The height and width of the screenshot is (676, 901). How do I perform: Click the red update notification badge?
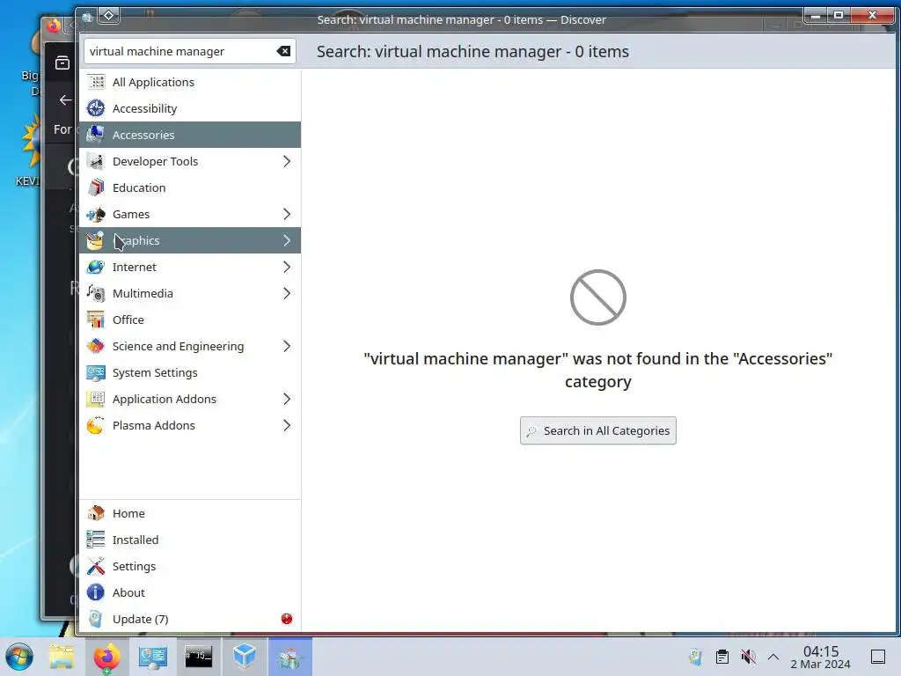pos(287,619)
